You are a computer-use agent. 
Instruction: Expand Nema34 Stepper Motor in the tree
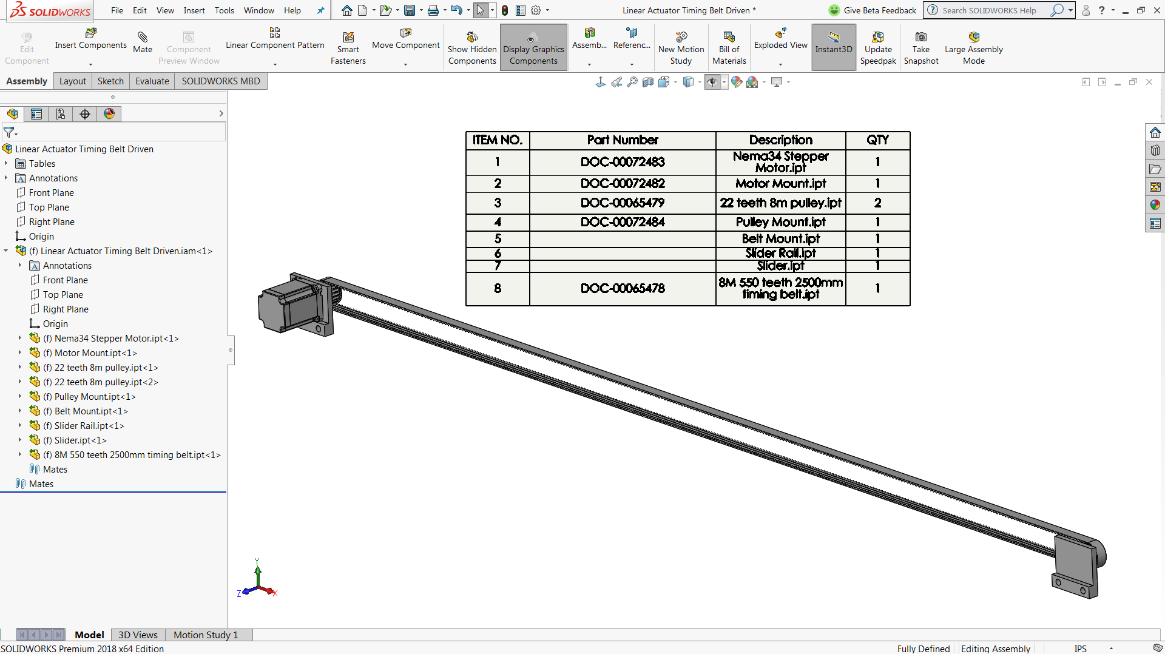(19, 338)
